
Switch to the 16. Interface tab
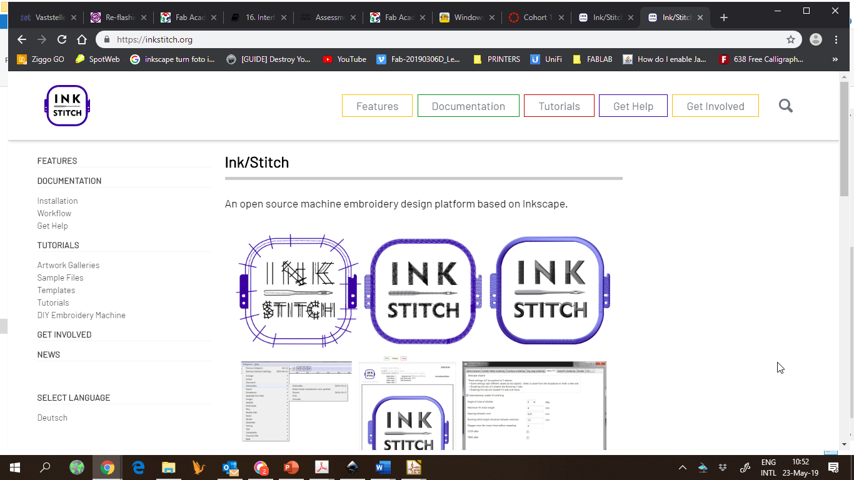tap(258, 17)
